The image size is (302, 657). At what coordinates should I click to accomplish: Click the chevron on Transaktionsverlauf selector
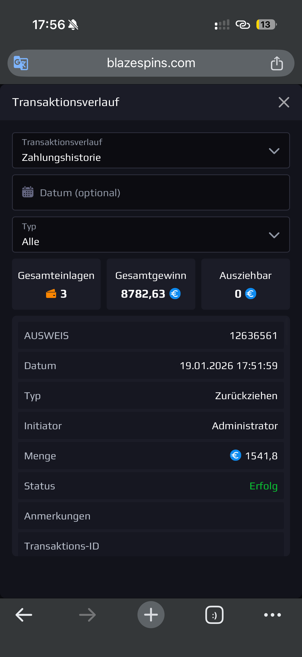pos(274,151)
